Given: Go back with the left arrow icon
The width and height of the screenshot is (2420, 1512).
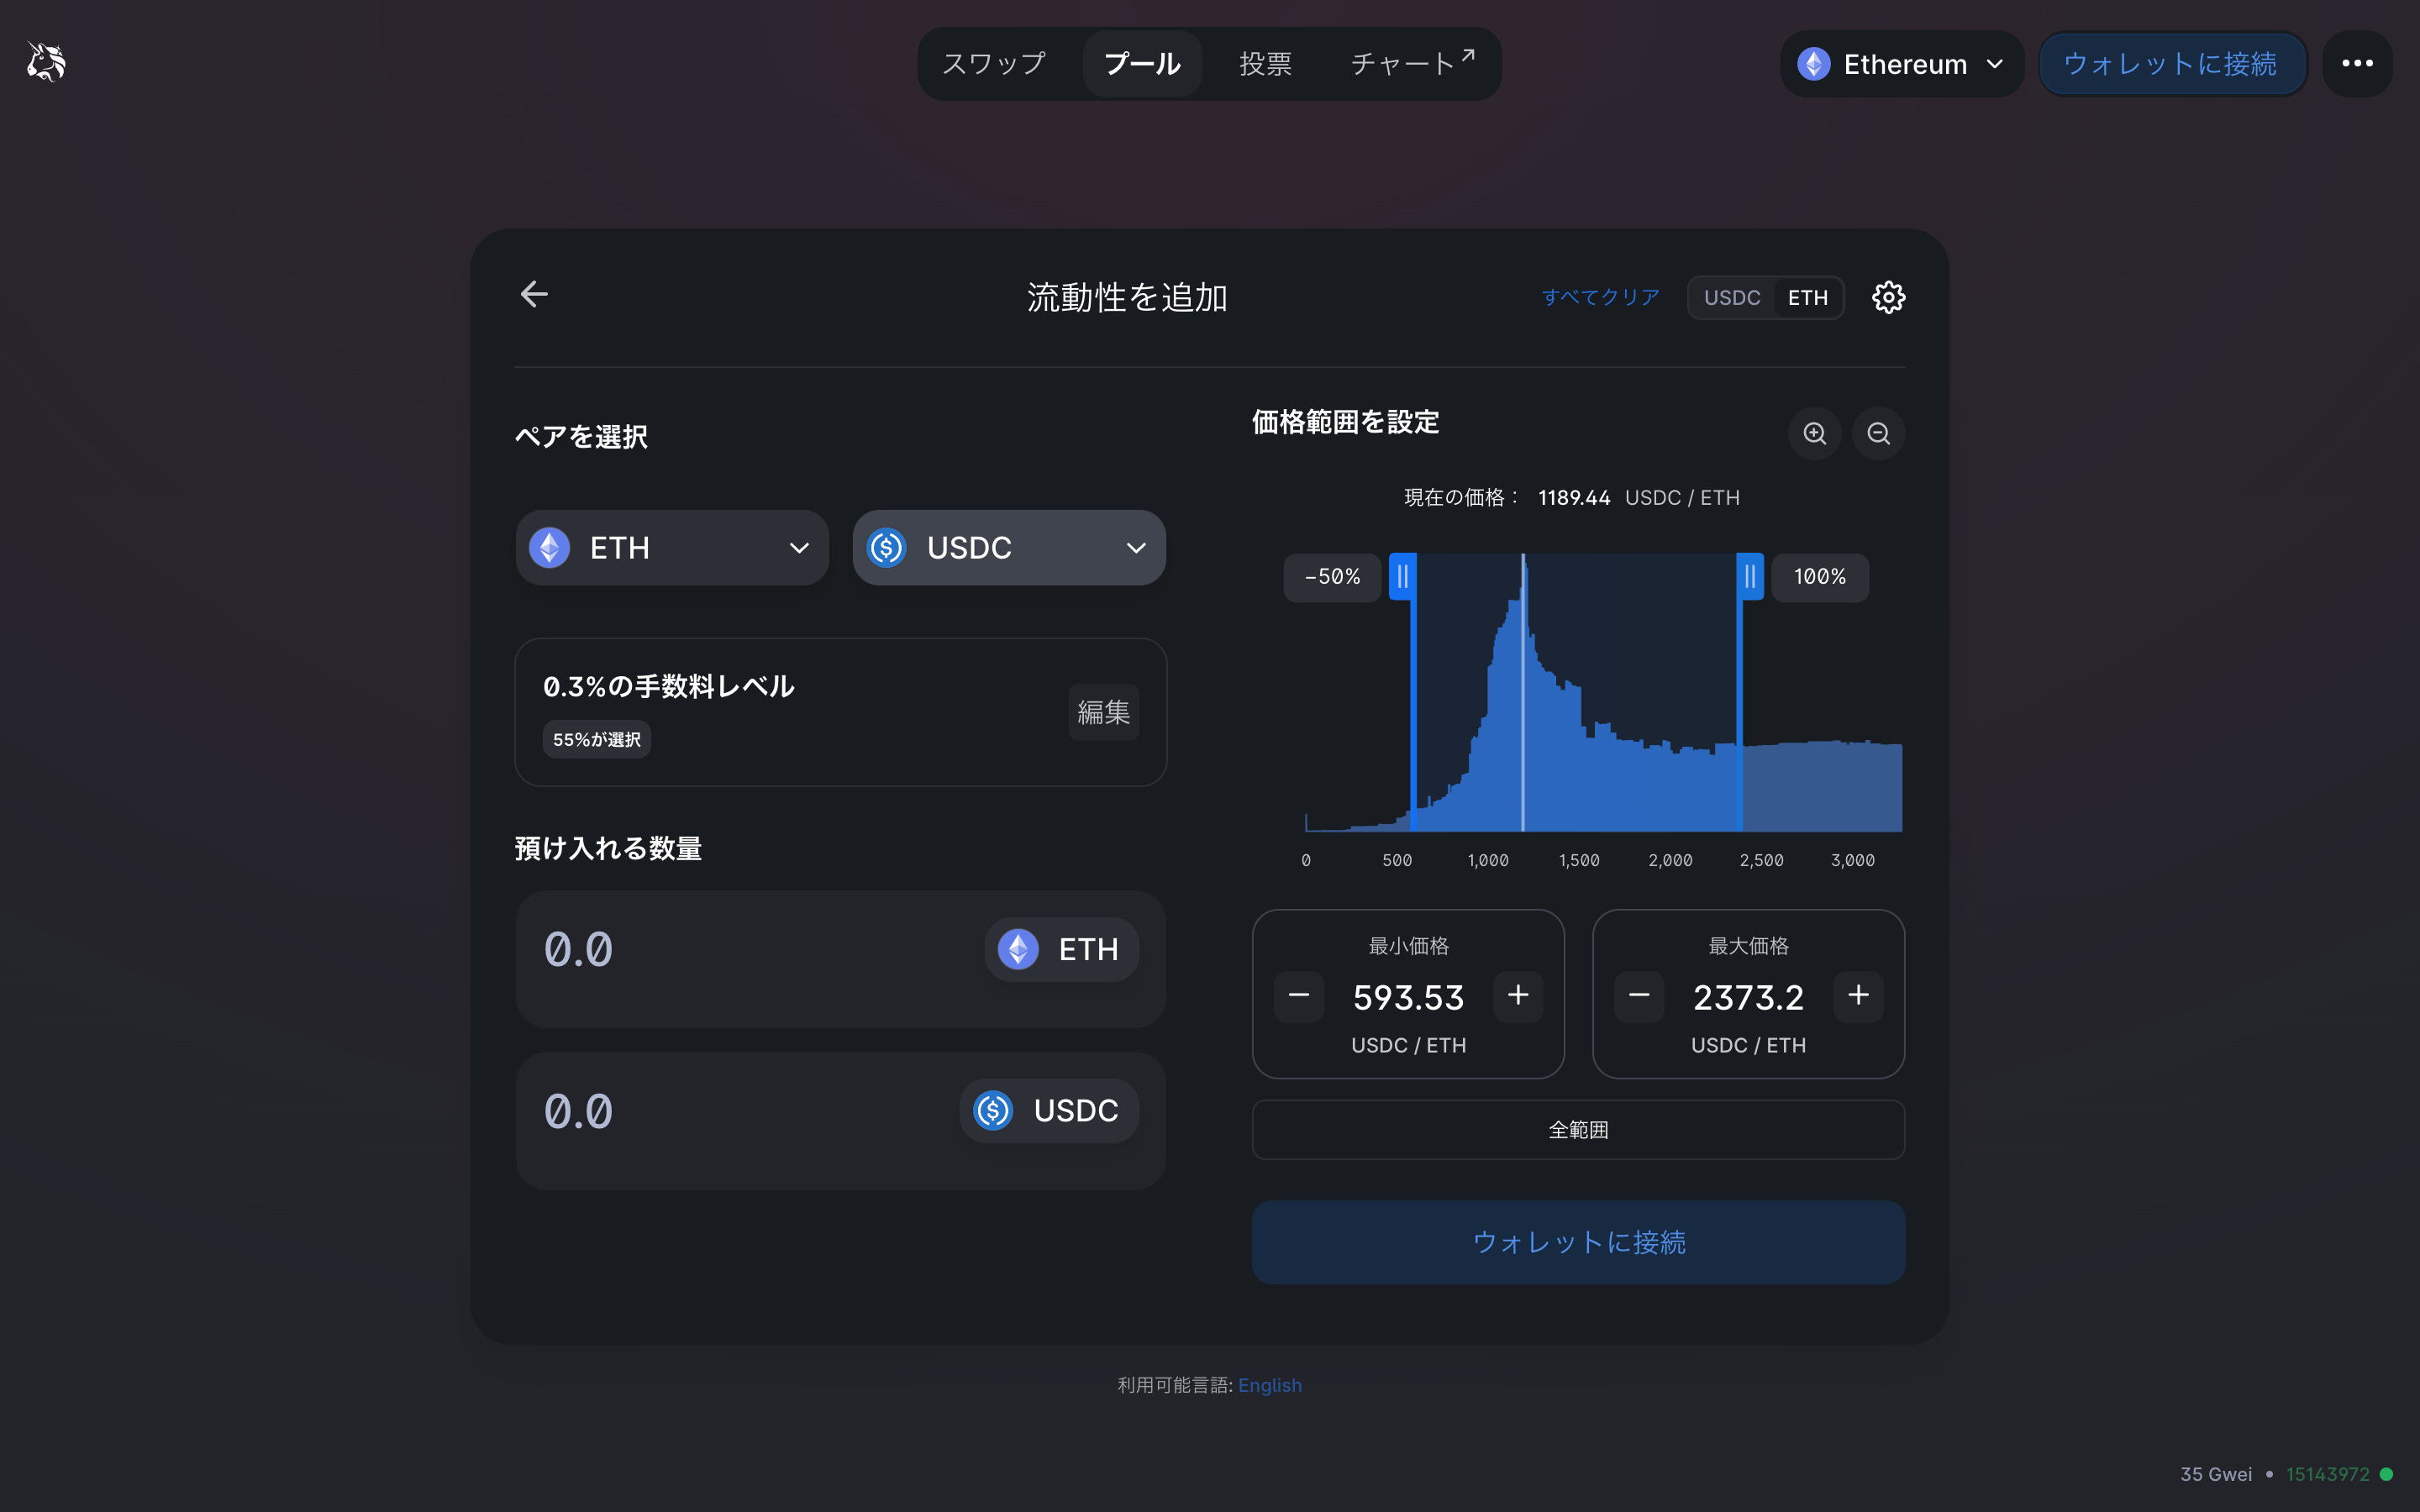Looking at the screenshot, I should coord(534,294).
